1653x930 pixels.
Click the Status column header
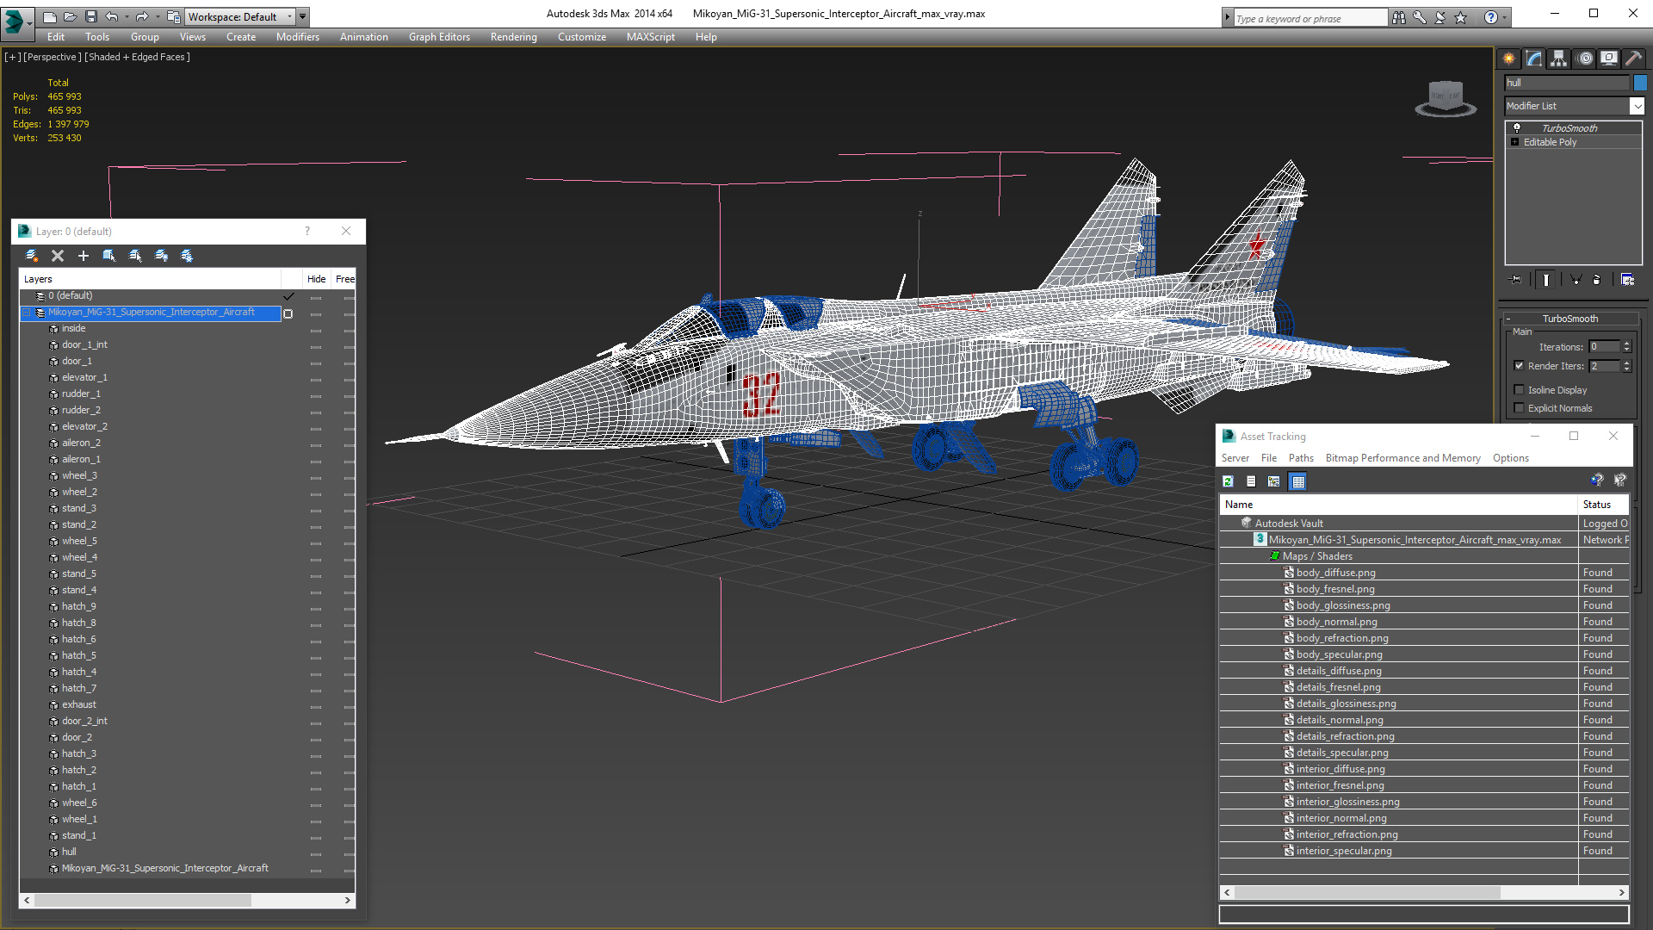coord(1604,505)
